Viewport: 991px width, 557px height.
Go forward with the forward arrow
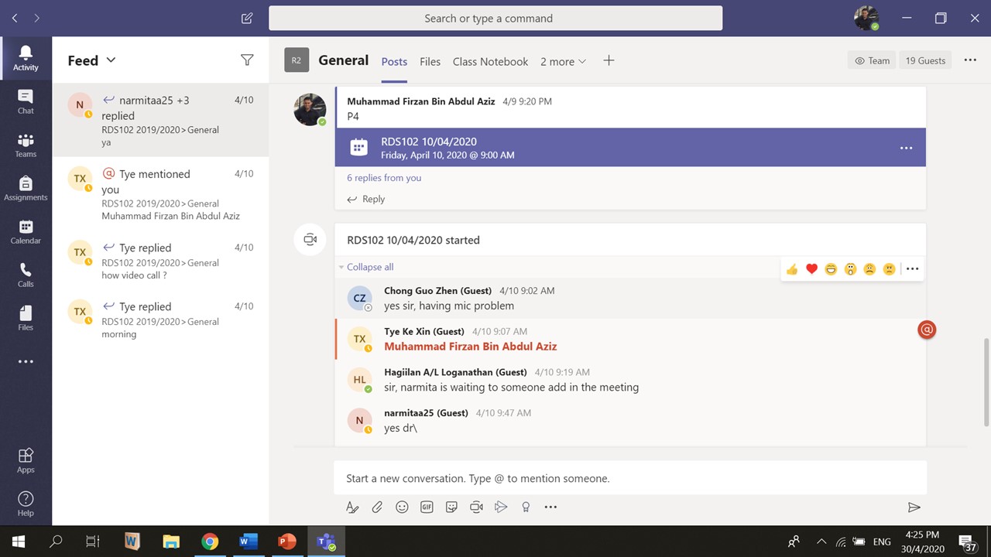pyautogui.click(x=36, y=18)
